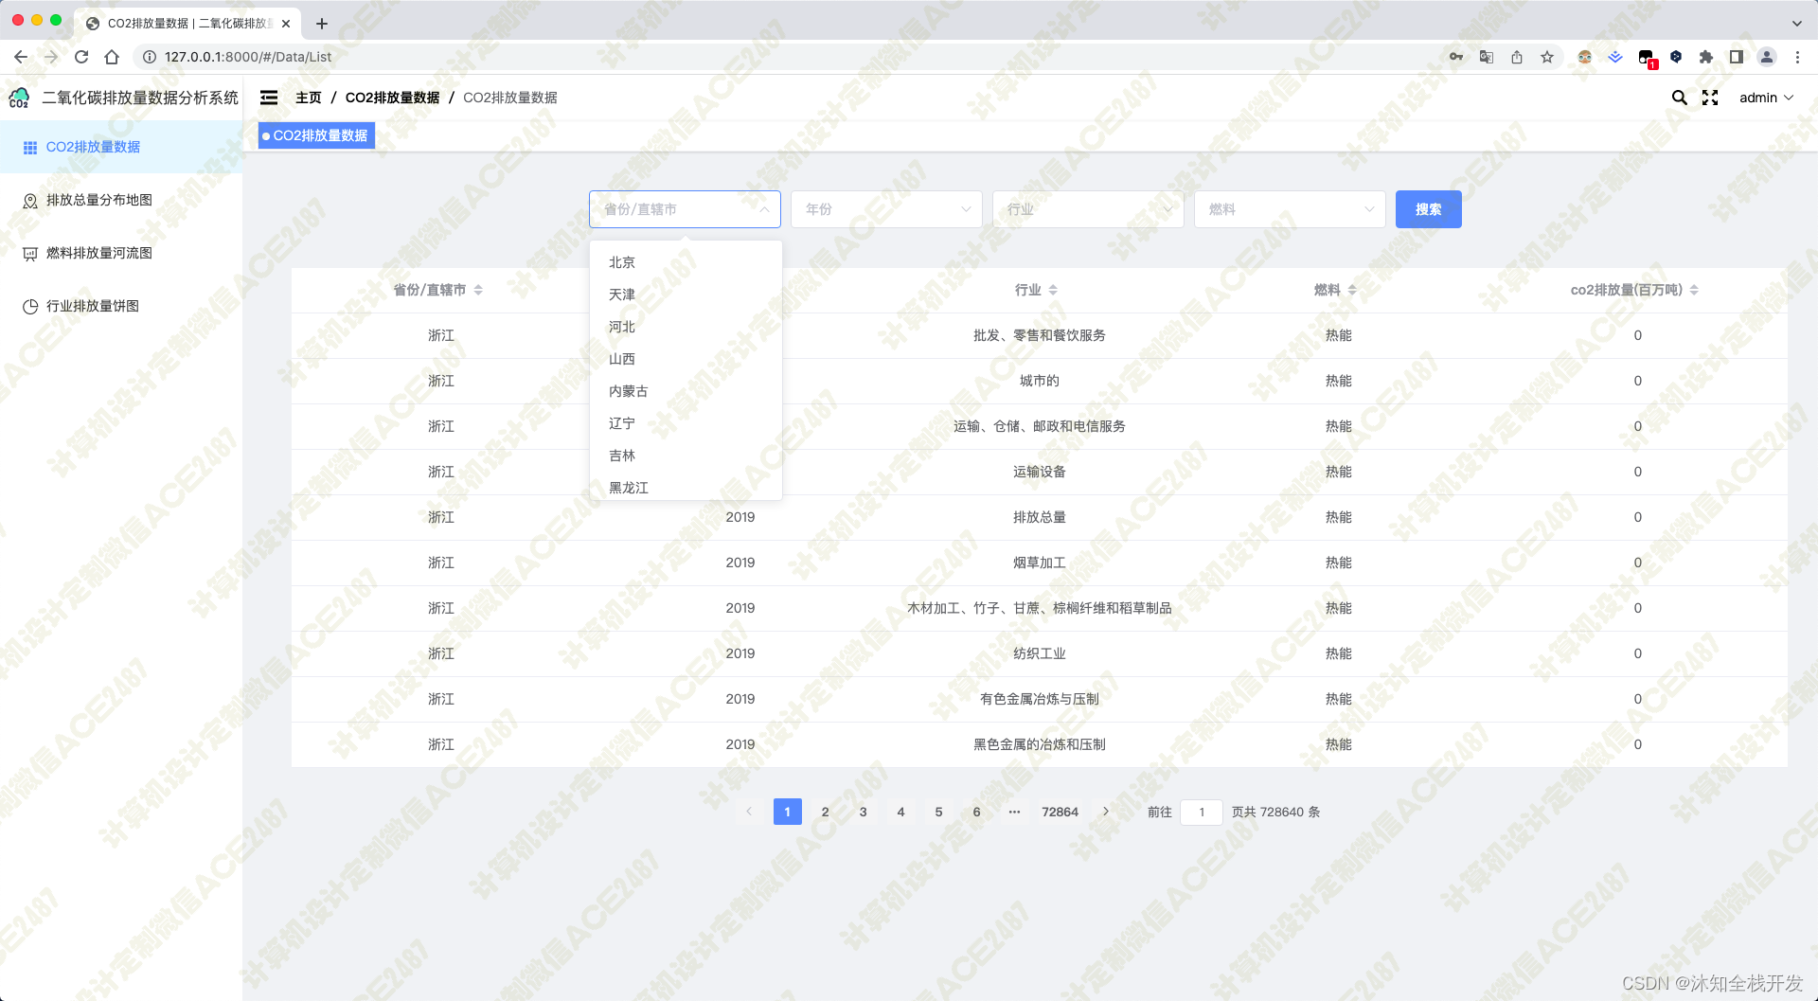Open Chrome three-dot menu
The height and width of the screenshot is (1001, 1818).
(1797, 57)
